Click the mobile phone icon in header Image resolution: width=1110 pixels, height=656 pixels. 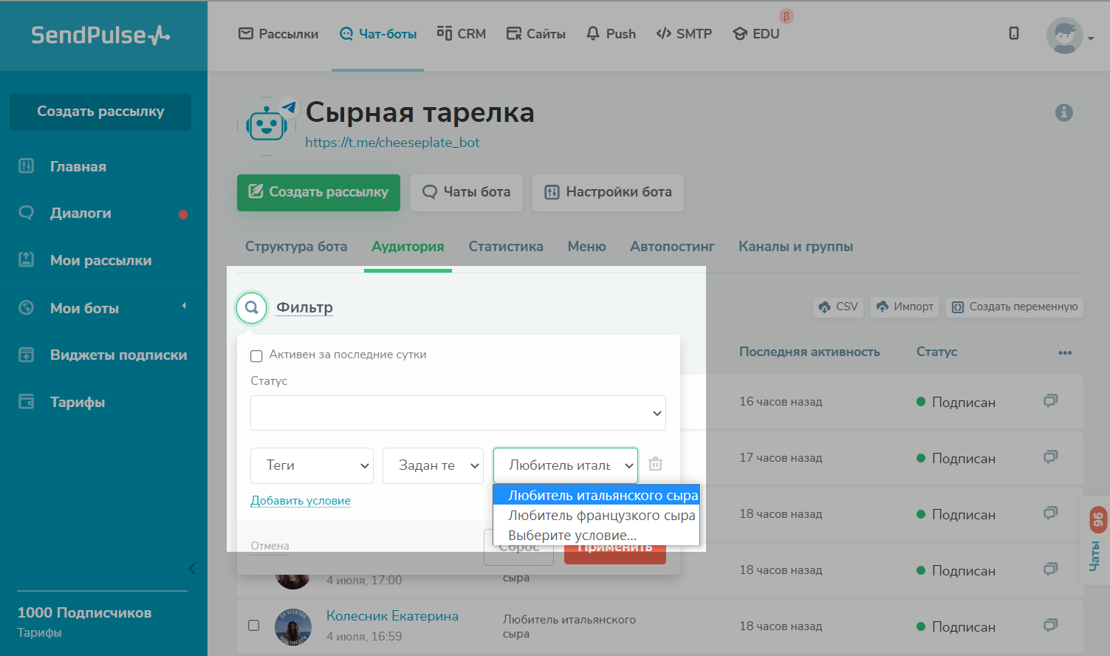pos(1014,33)
